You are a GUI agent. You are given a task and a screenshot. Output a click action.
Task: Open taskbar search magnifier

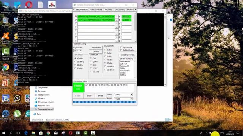[x=11, y=133]
